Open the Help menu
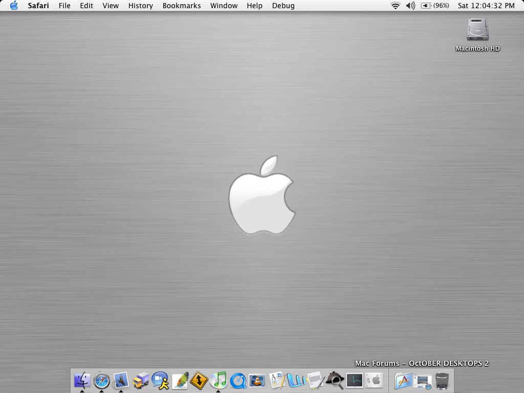Screen dimensions: 524x393 click(x=255, y=6)
